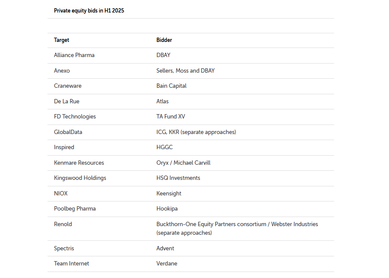
Task: Click the Alliance Pharma target cell
Action: click(74, 55)
